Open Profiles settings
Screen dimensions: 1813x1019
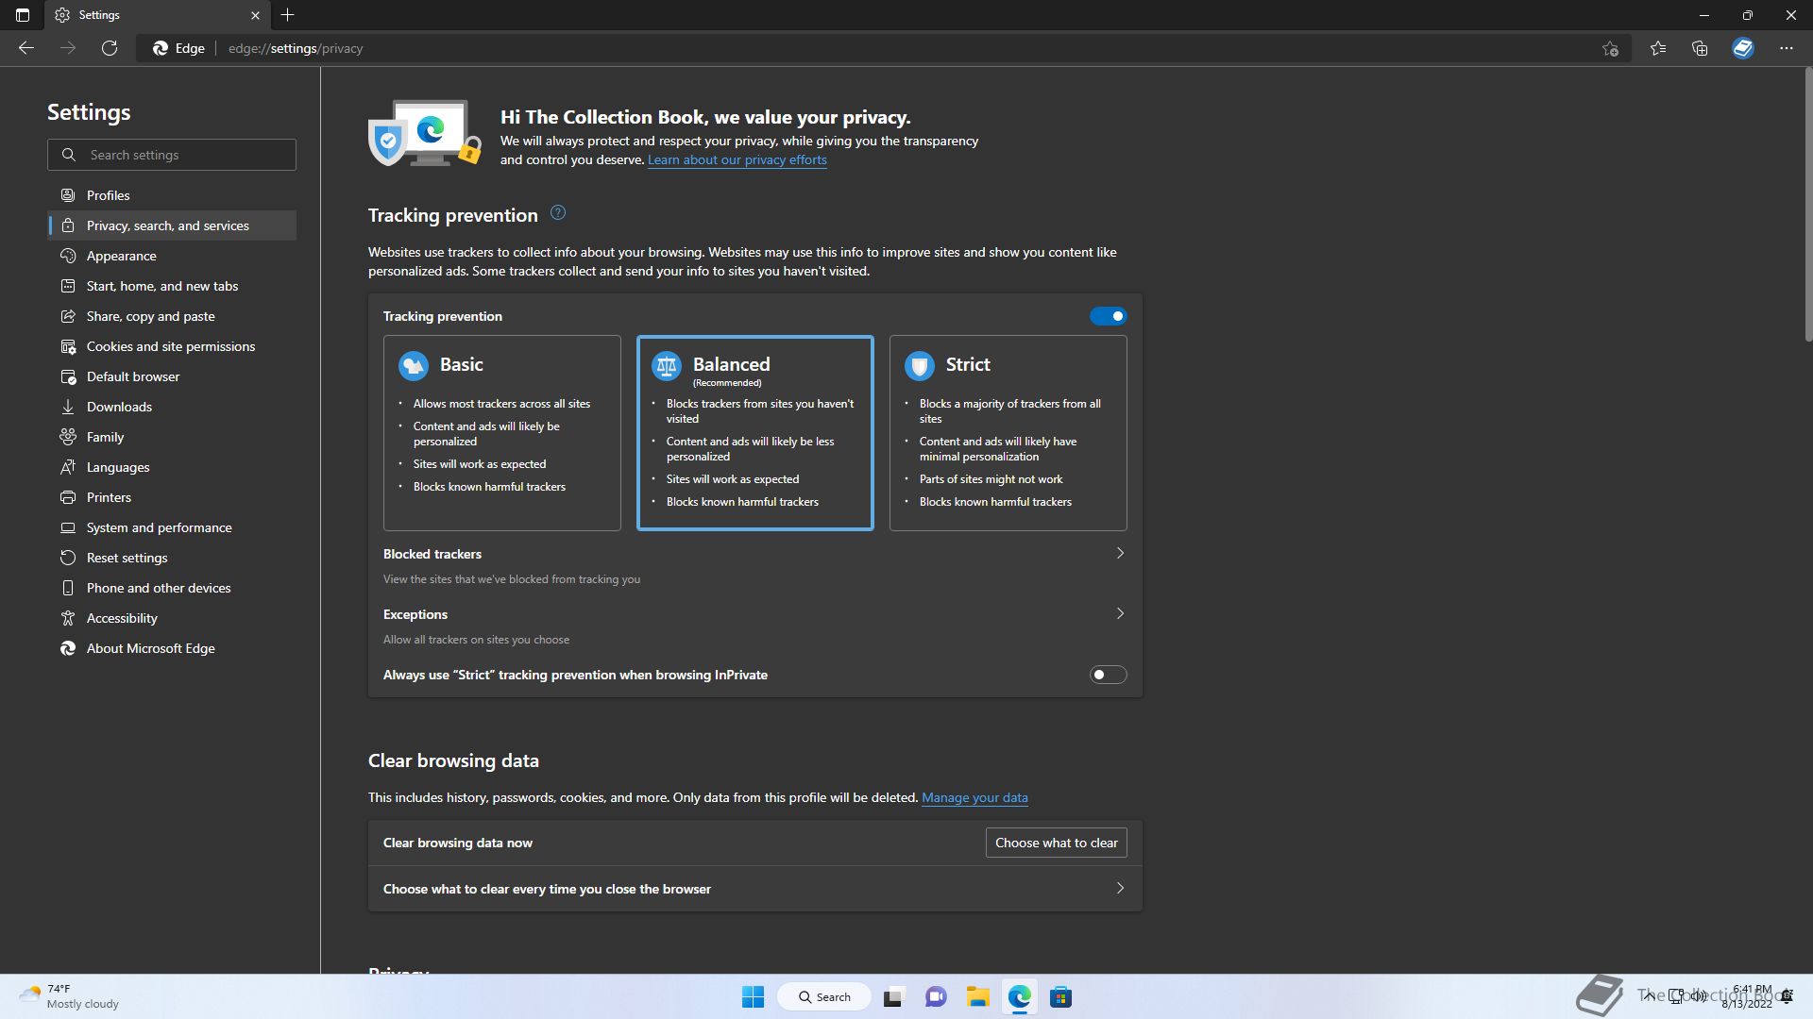172,195
